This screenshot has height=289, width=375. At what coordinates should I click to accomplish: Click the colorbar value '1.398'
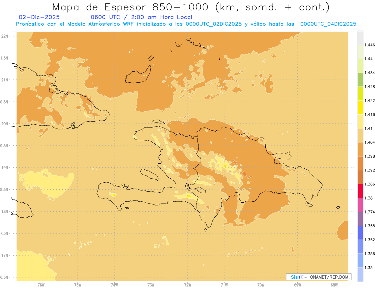pos(370,156)
